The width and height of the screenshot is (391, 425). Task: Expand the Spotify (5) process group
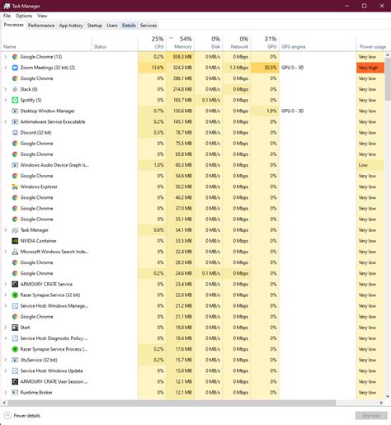click(x=6, y=100)
